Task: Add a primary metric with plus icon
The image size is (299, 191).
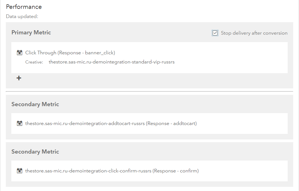Action: click(19, 78)
